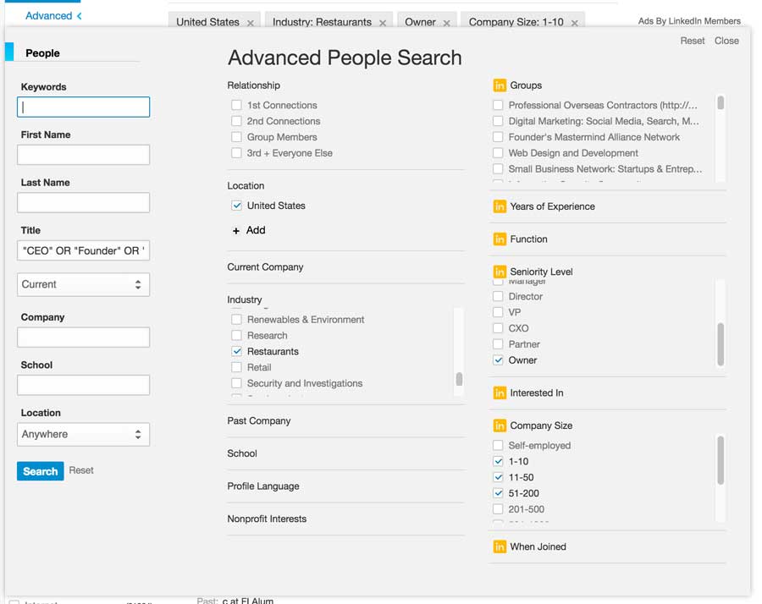
Task: Click the premium icon beside Years of Experience
Action: (499, 206)
